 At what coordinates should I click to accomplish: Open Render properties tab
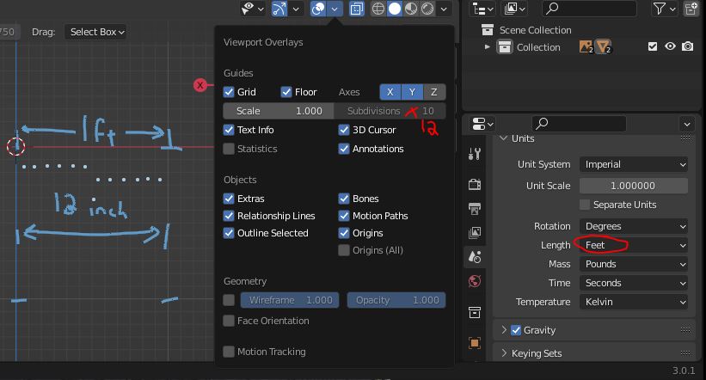coord(475,184)
